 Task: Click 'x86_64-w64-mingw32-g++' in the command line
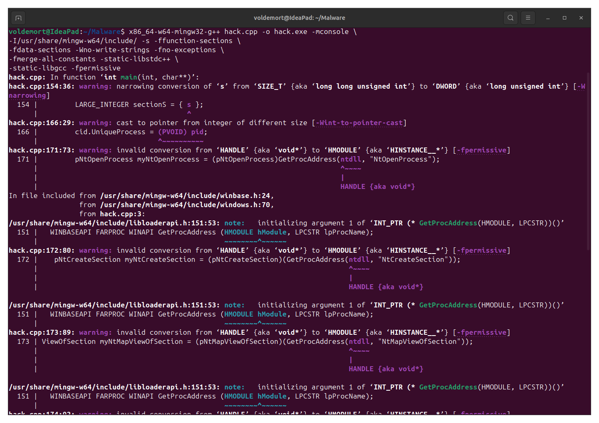click(x=175, y=32)
